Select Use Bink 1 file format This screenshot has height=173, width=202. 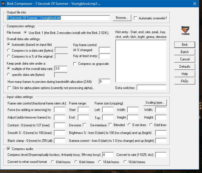point(26,33)
